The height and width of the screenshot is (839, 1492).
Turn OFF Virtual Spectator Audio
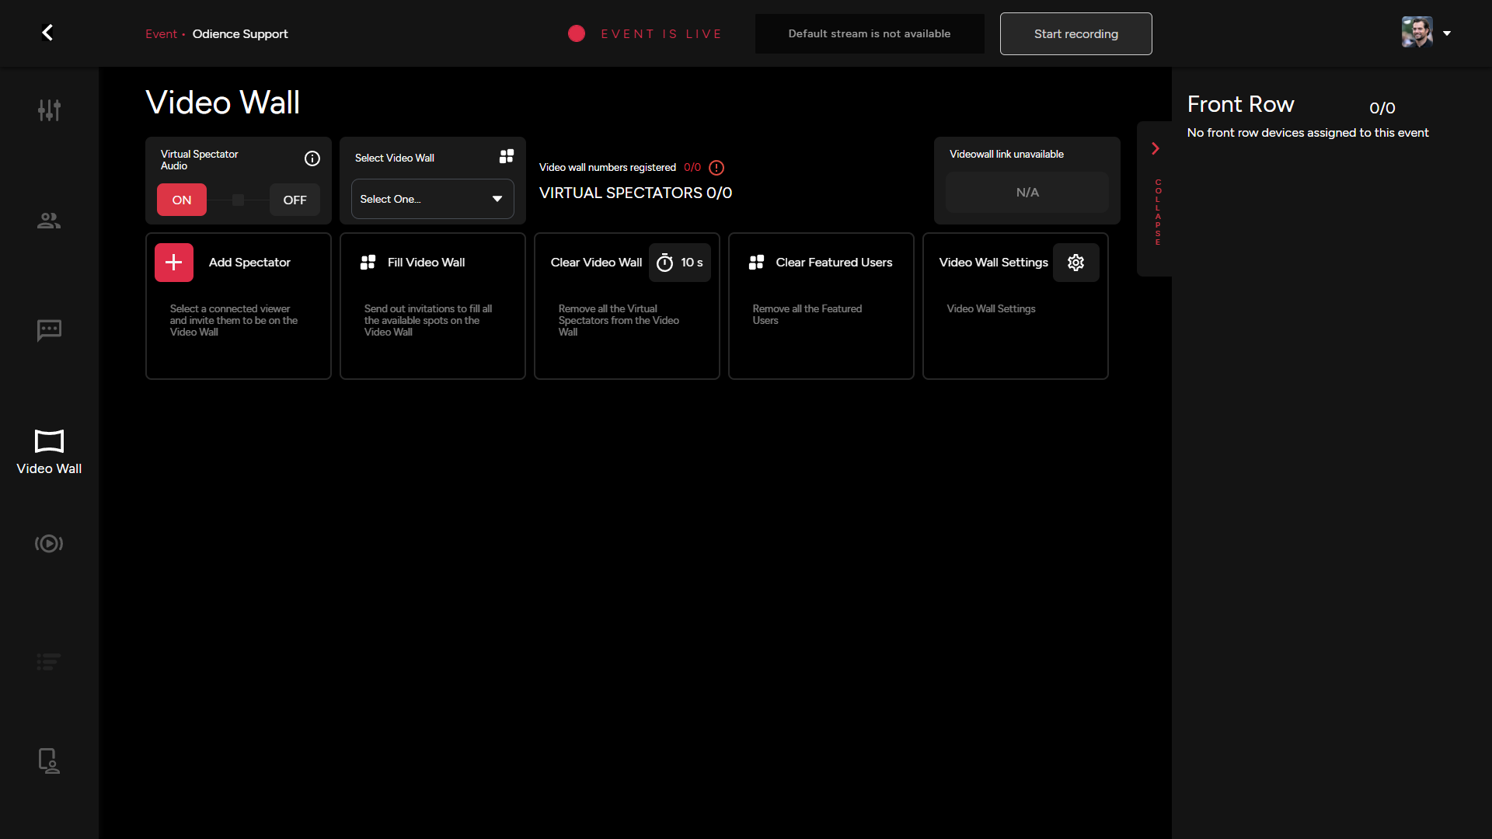point(295,200)
